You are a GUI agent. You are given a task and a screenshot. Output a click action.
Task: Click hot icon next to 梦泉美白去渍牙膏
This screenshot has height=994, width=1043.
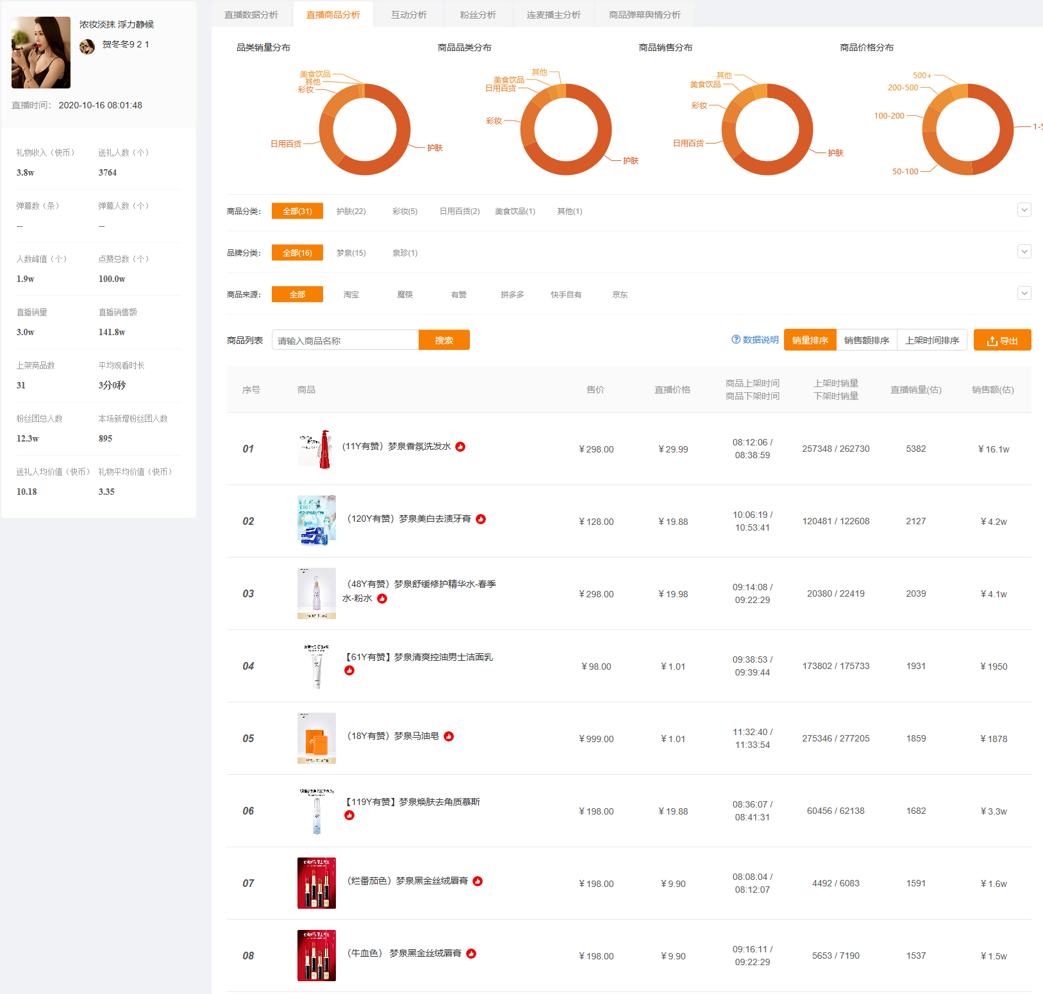(x=481, y=519)
